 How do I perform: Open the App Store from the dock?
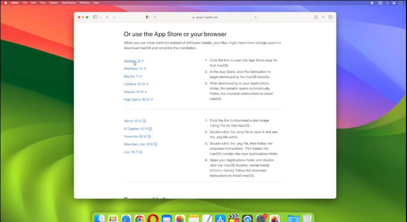coord(220,219)
